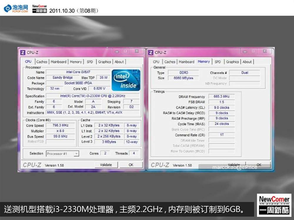Click the Channels # value Dual
The image size is (294, 220).
tap(245, 72)
